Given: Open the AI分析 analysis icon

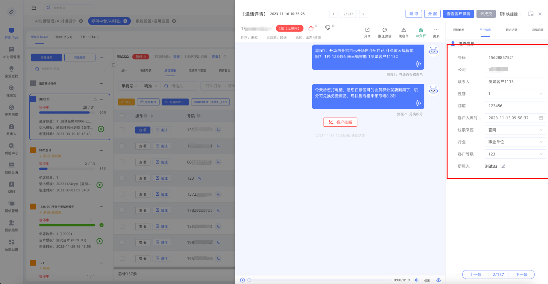Looking at the screenshot, I should click(x=421, y=30).
